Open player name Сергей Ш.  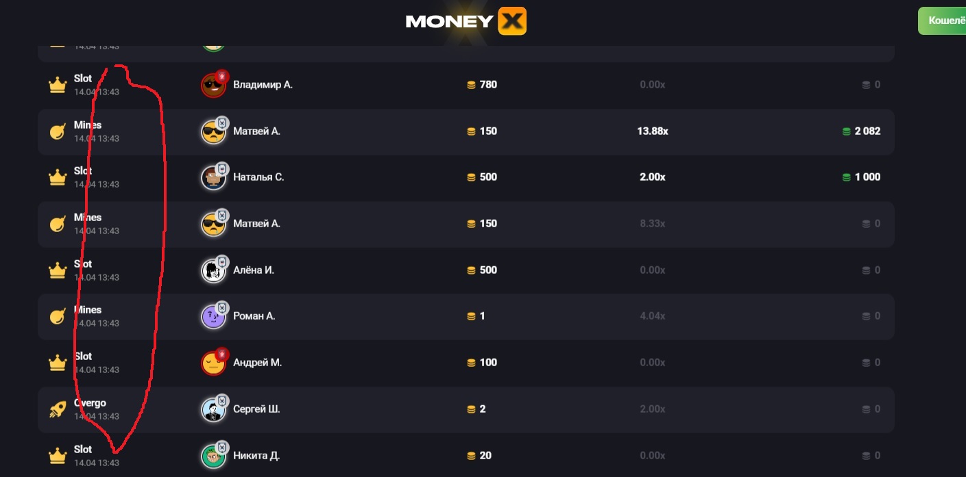tap(256, 409)
